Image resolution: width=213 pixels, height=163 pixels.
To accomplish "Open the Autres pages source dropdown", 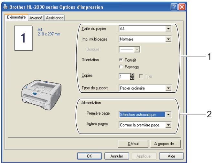I will click(145, 125).
